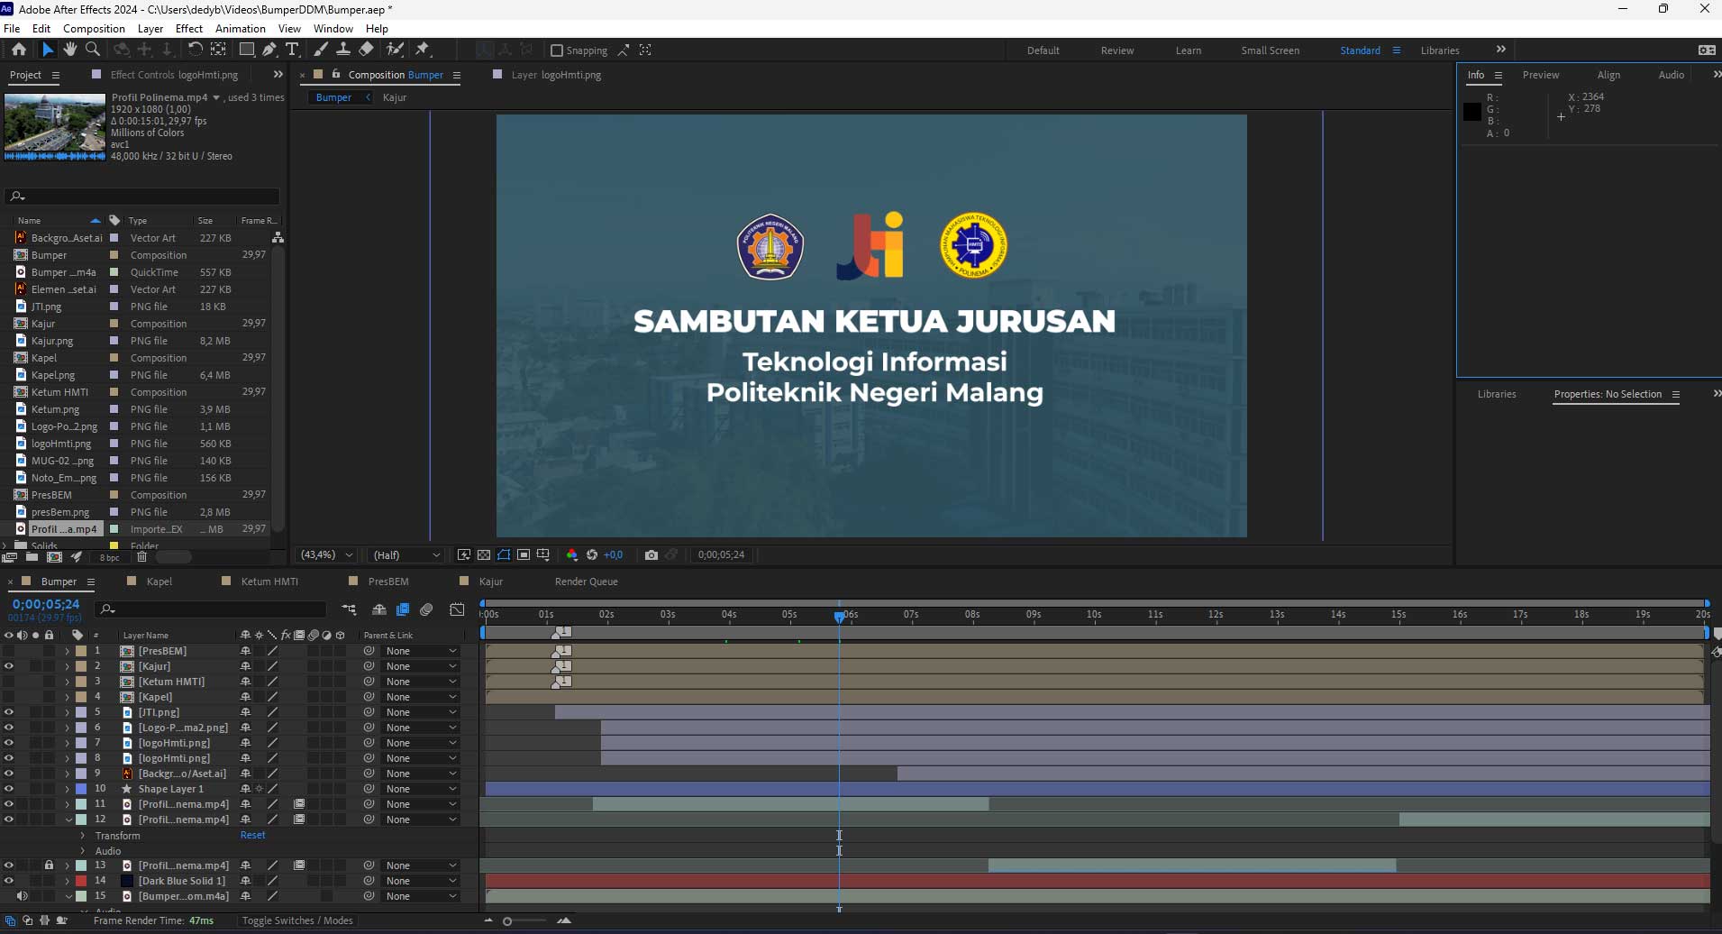The width and height of the screenshot is (1722, 934).
Task: Open the Half resolution dropdown
Action: pos(406,555)
